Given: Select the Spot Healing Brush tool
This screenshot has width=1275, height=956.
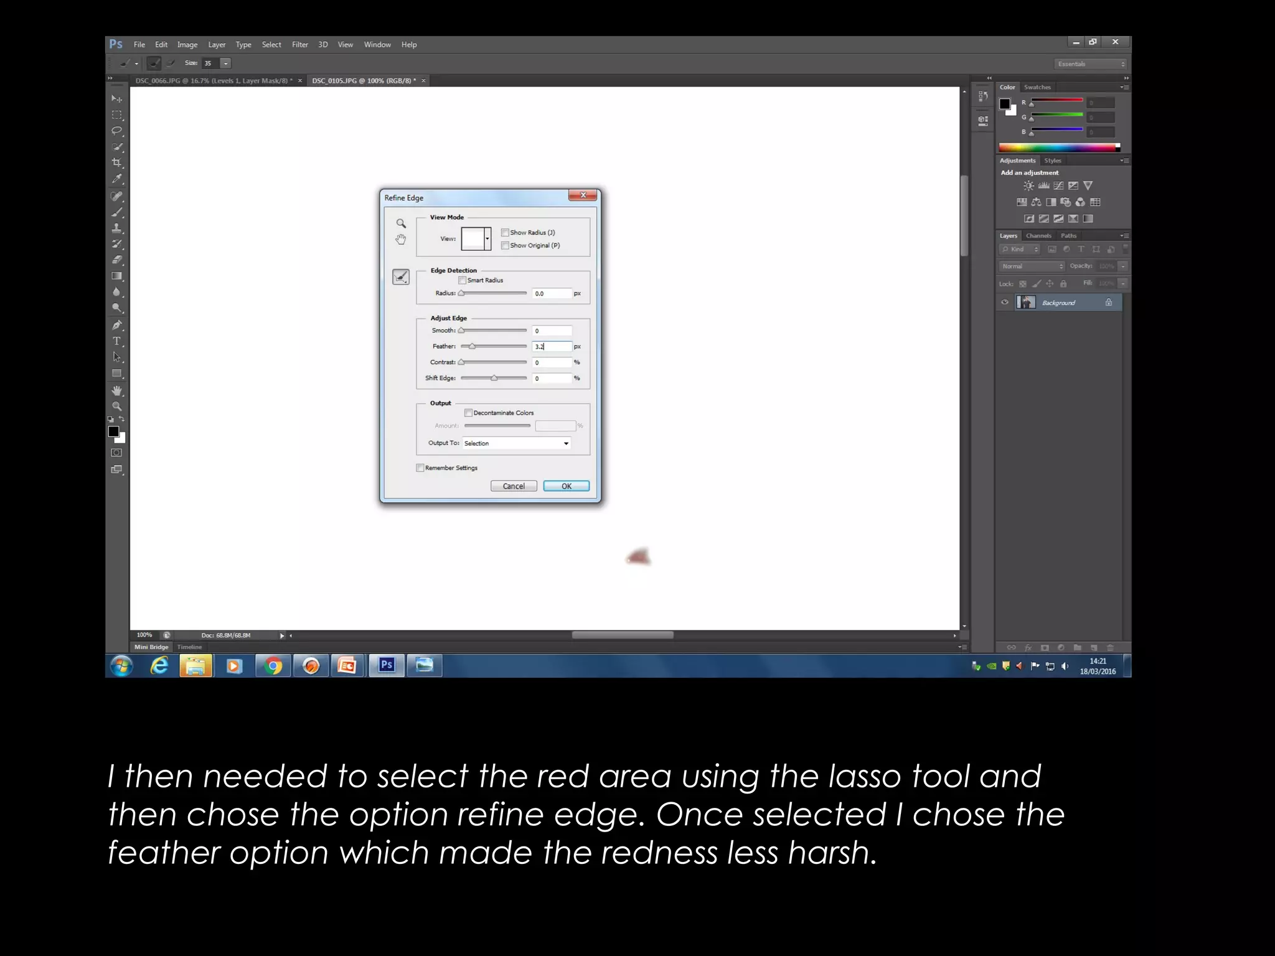Looking at the screenshot, I should tap(116, 196).
